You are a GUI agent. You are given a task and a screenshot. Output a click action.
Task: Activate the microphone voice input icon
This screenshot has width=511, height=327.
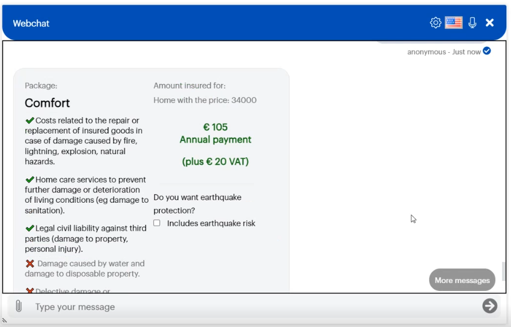coord(472,22)
